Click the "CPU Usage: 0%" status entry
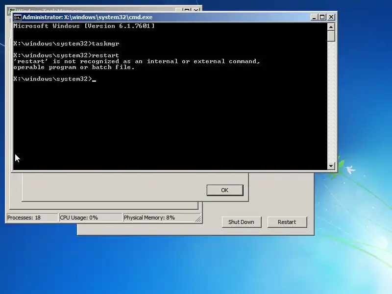 (x=91, y=218)
